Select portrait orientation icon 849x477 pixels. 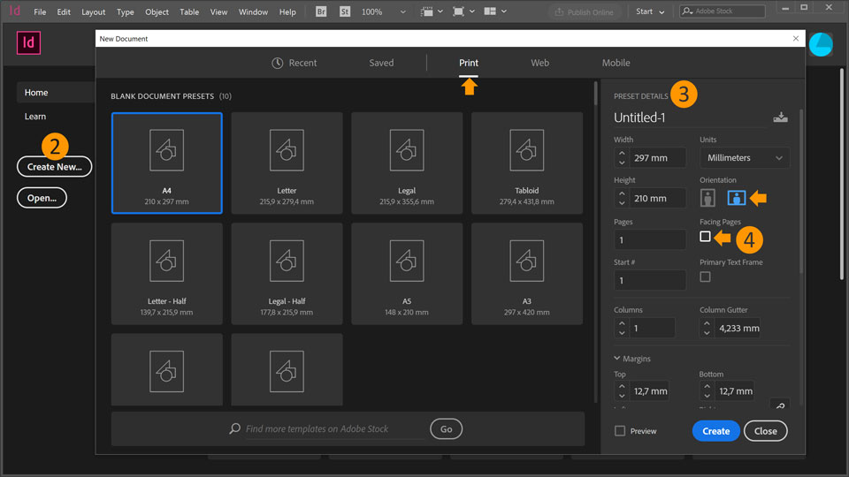[707, 198]
